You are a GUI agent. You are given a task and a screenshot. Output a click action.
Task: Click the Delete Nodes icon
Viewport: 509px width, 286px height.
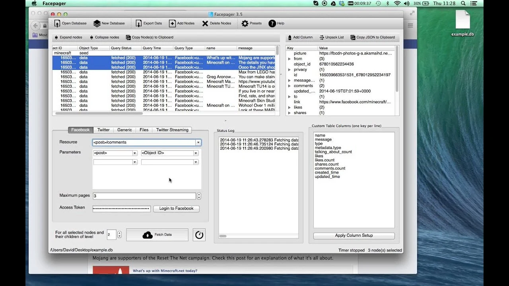point(205,23)
